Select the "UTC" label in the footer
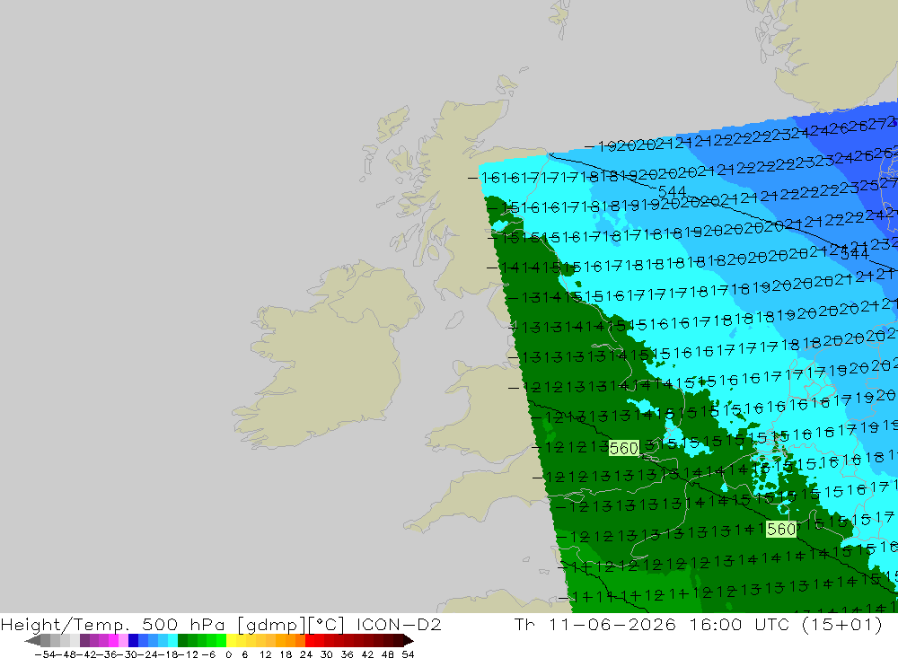 tap(772, 624)
